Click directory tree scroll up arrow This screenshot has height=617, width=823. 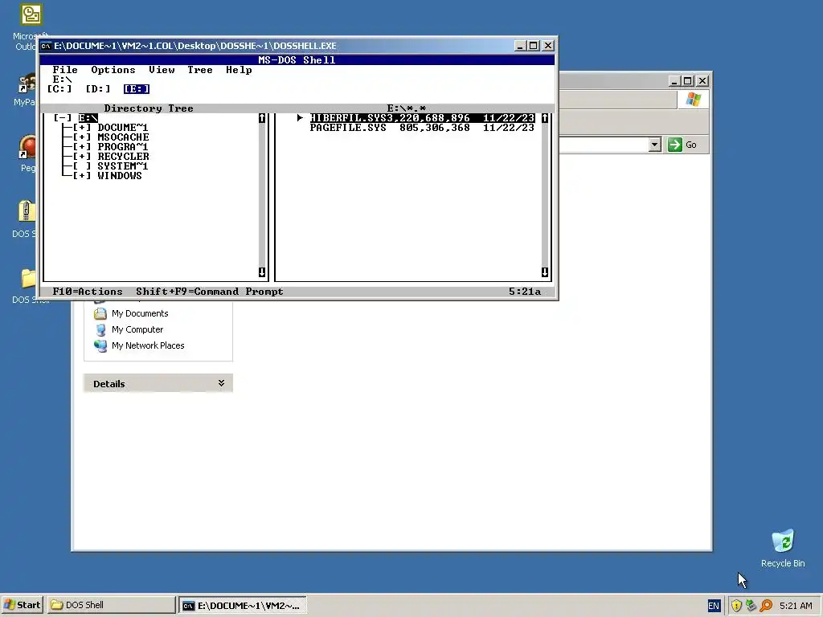click(262, 118)
